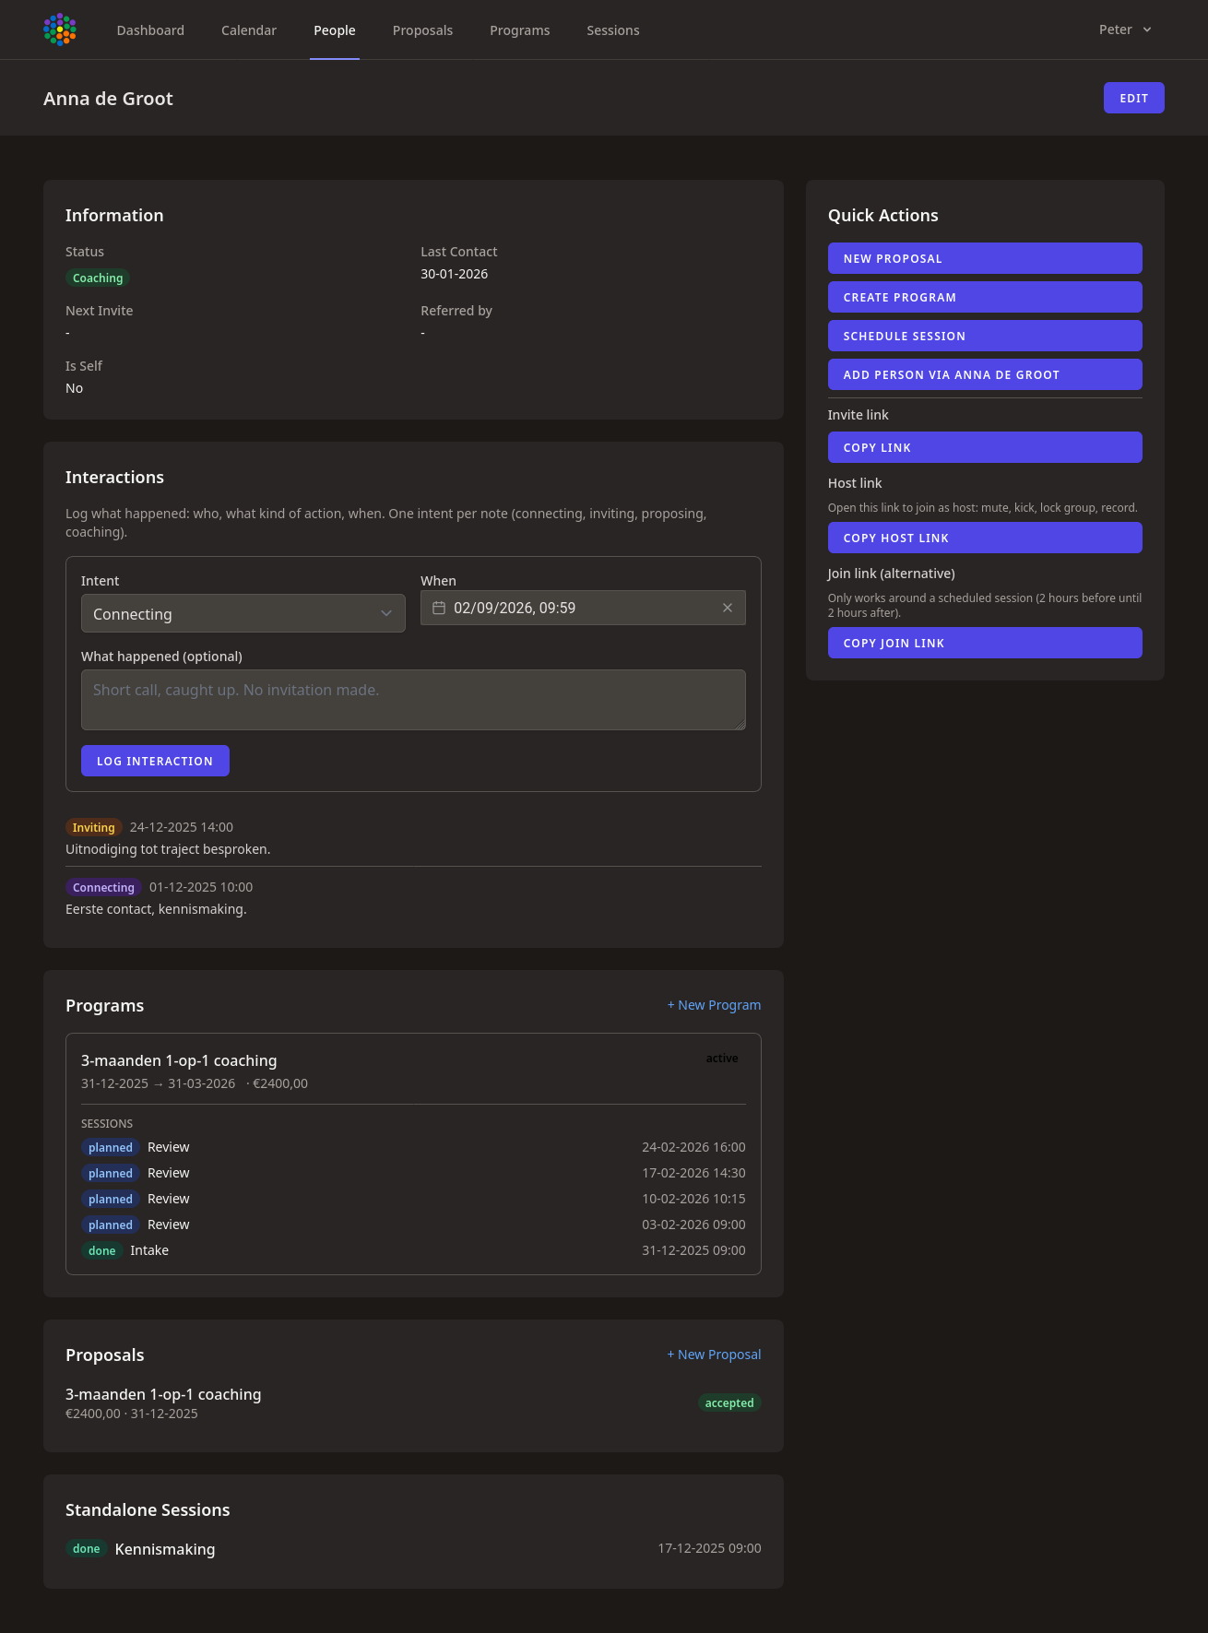
Task: Open the Intent dropdown showing Connecting
Action: point(243,614)
